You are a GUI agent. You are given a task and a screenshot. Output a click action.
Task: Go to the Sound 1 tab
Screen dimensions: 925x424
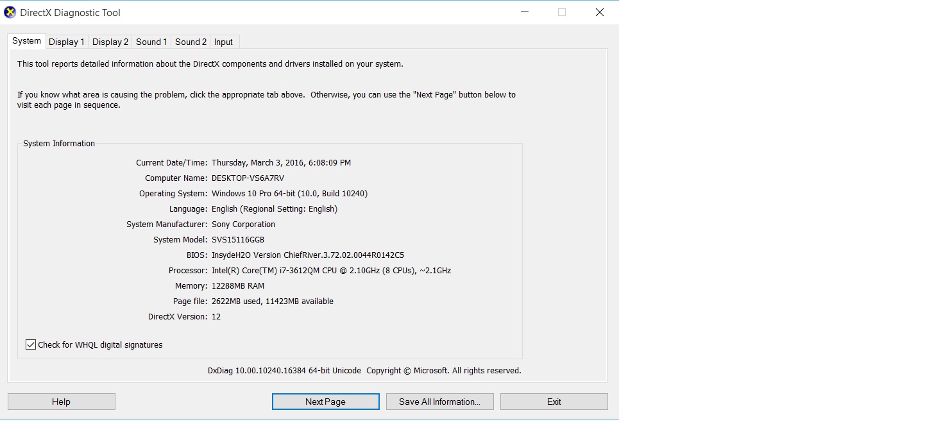pyautogui.click(x=151, y=42)
